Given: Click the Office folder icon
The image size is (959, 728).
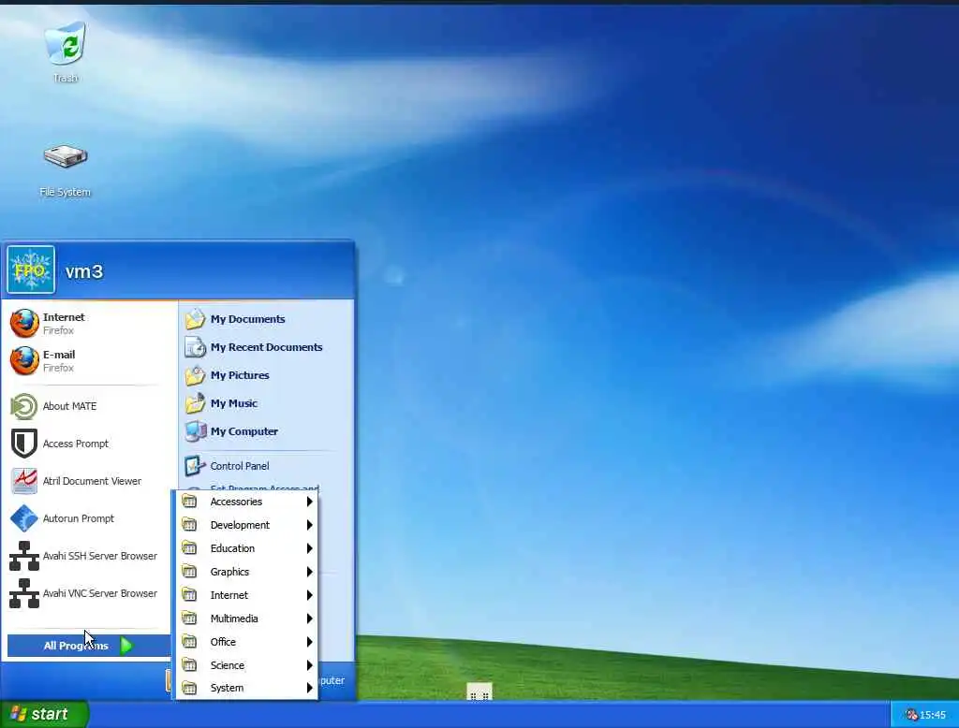Looking at the screenshot, I should [189, 642].
